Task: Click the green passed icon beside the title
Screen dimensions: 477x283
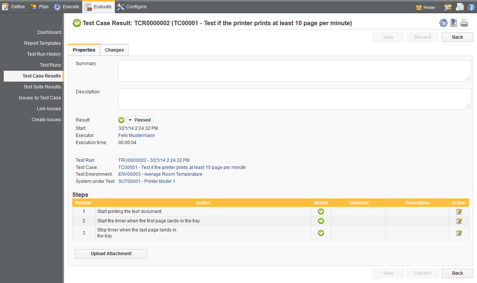Action: (77, 23)
